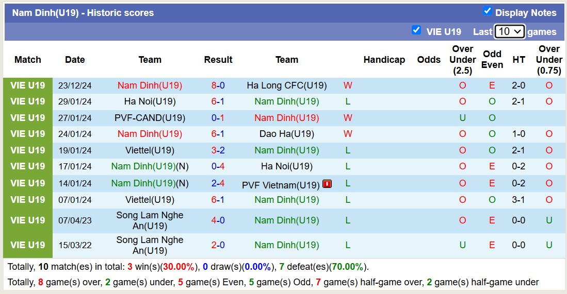
Task: Open PVF Vietnam(U19) team link
Action: coord(281,185)
